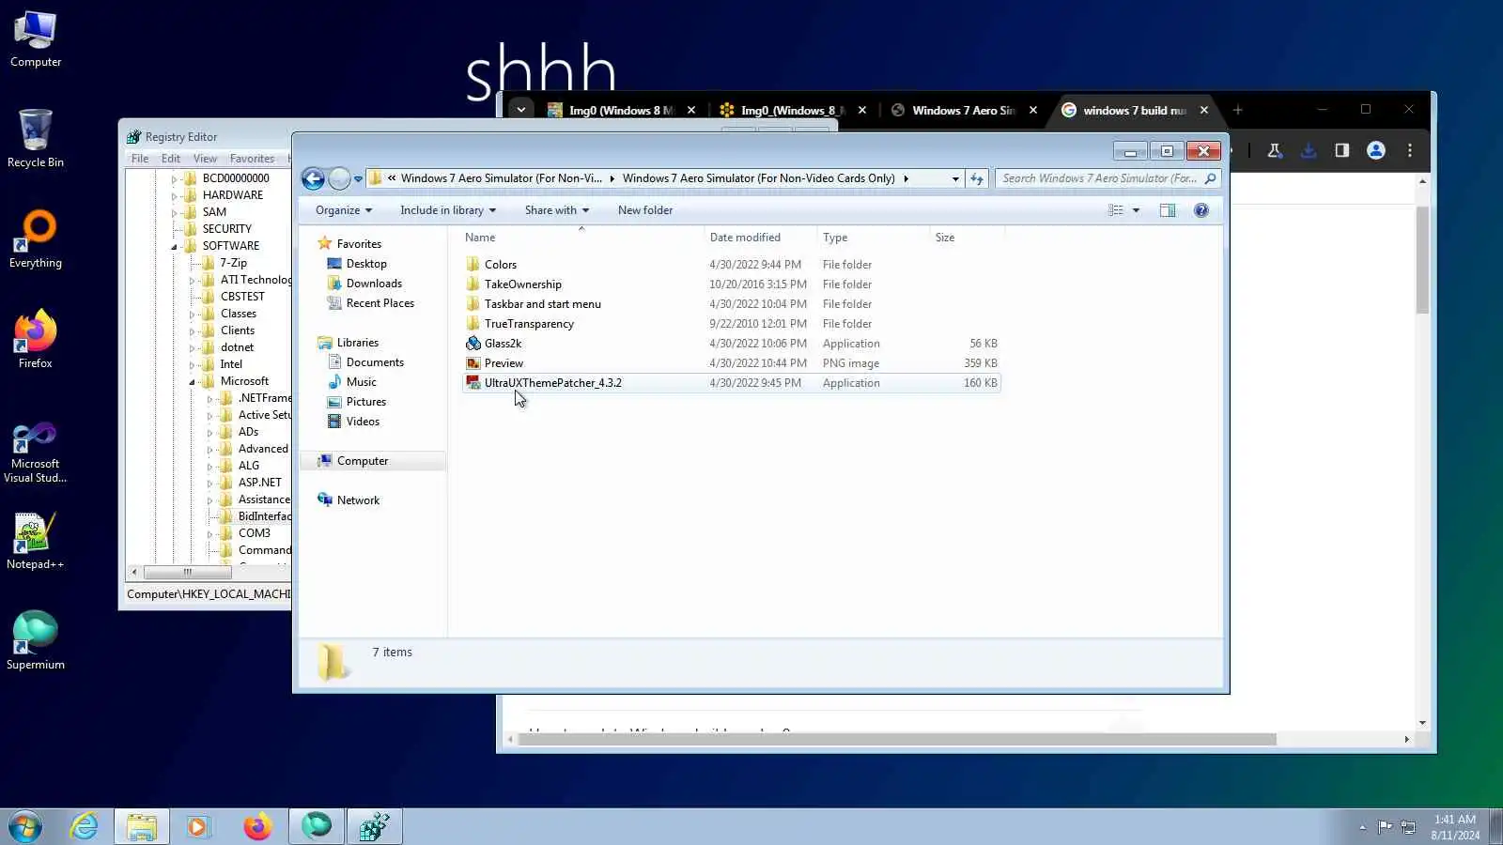Refresh the Explorer address bar location
The height and width of the screenshot is (845, 1503).
click(x=977, y=178)
